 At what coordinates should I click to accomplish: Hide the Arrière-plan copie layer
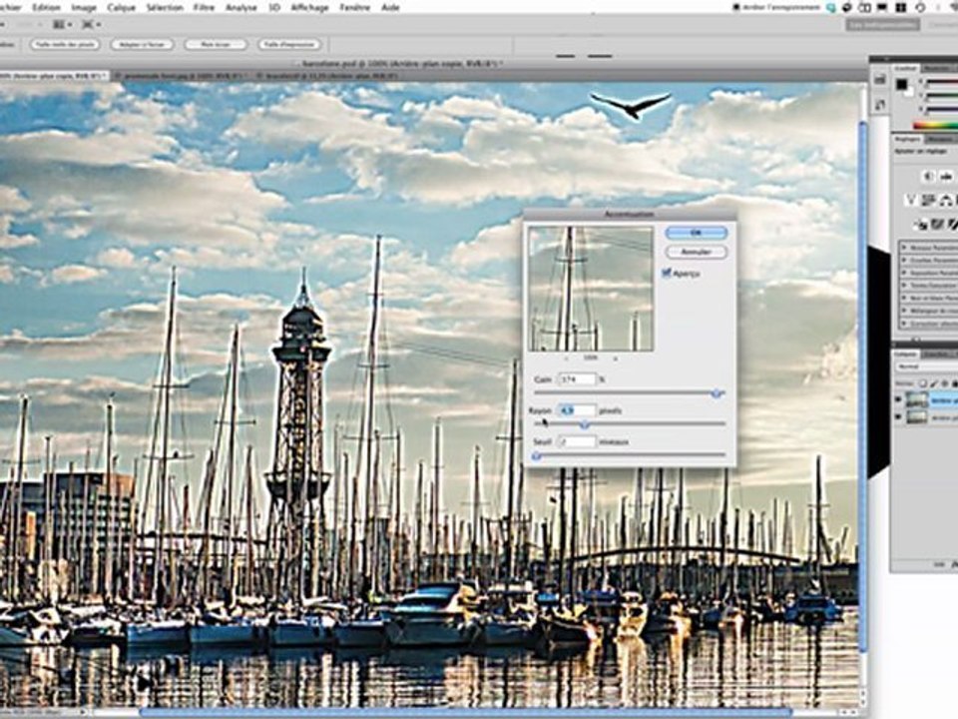click(x=897, y=399)
